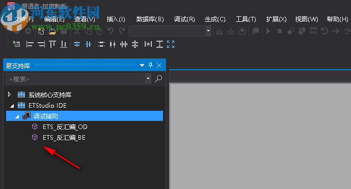Click the tab order icon in second toolbar
The height and width of the screenshot is (189, 351).
(16, 44)
